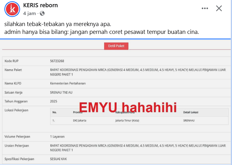This screenshot has width=232, height=165.
Task: Click the Kementerian Pertahanan value
Action: point(68,83)
